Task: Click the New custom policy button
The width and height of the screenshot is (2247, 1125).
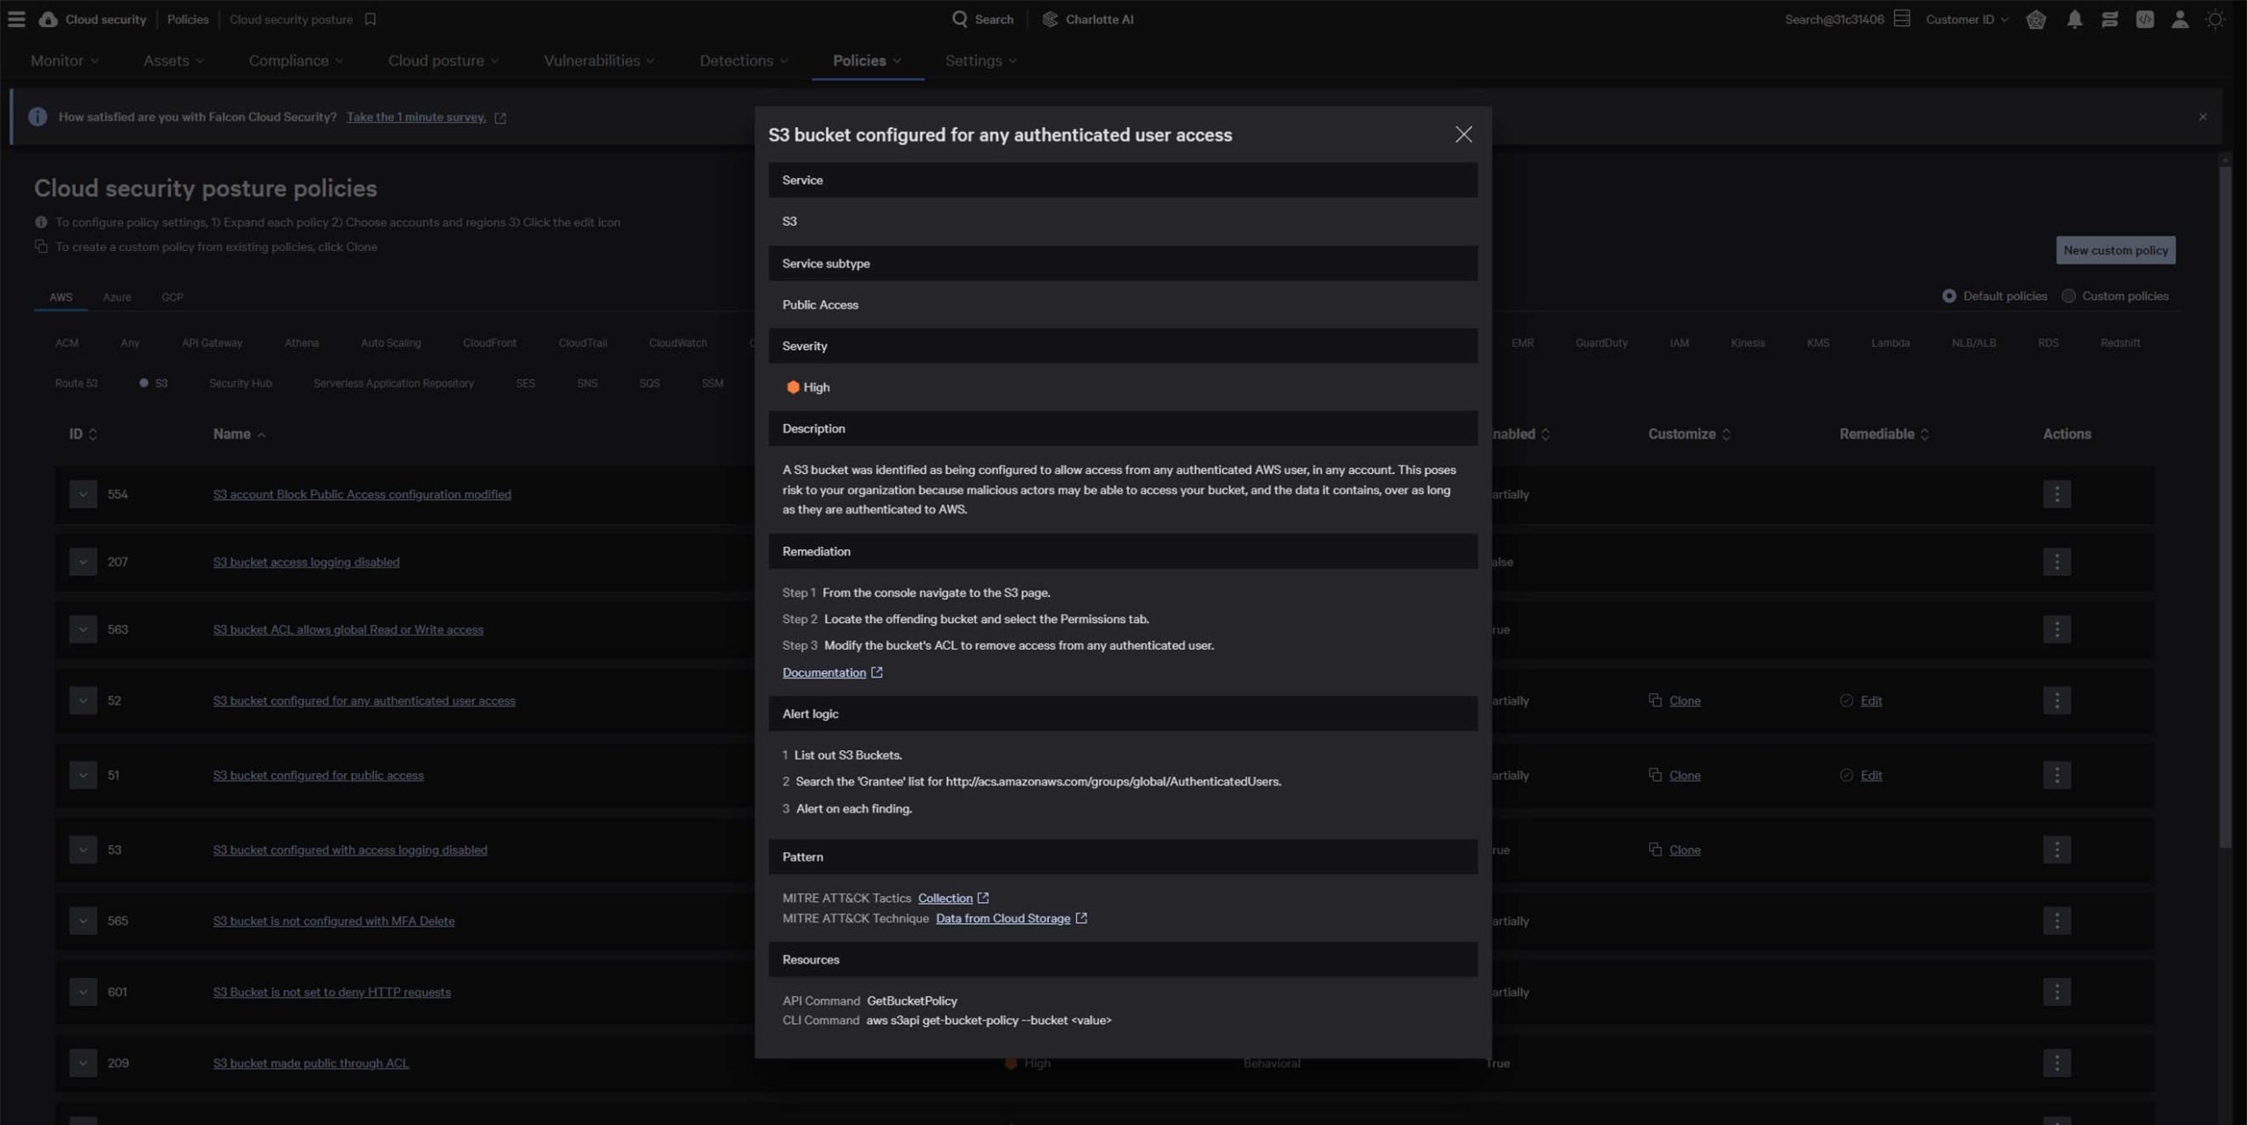Action: point(2115,250)
